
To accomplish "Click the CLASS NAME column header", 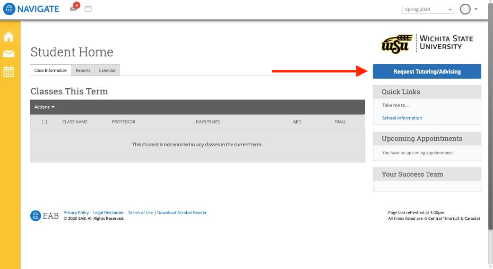I will (75, 122).
